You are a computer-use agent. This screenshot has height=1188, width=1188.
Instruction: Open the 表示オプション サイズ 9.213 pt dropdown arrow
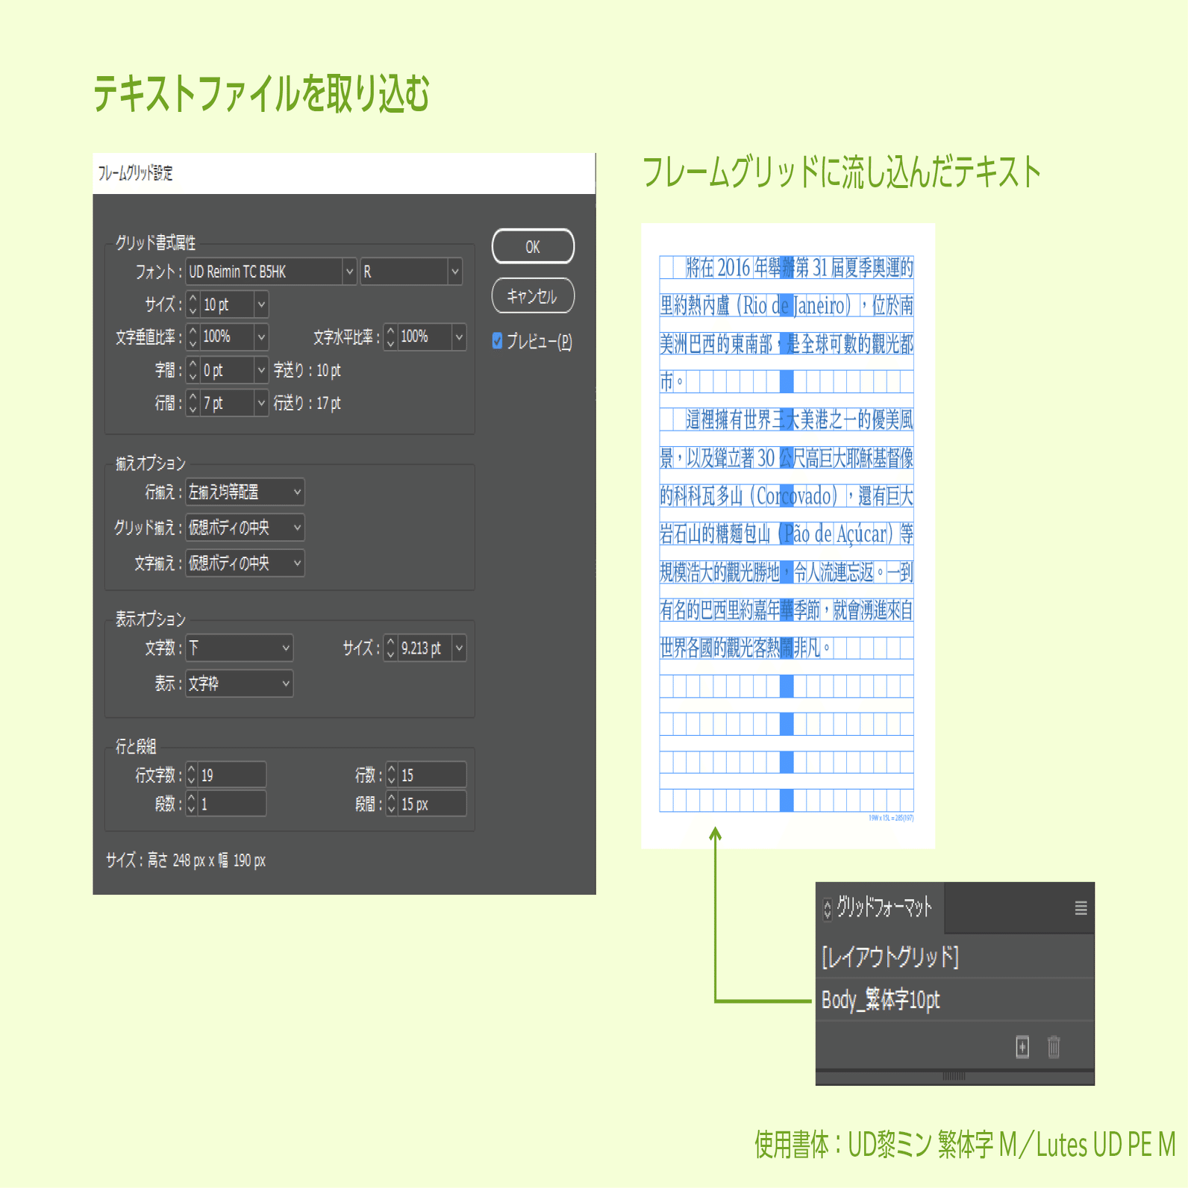[x=459, y=648]
